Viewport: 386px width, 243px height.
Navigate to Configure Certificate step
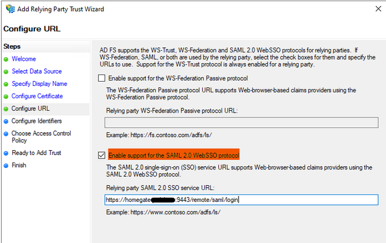37,96
